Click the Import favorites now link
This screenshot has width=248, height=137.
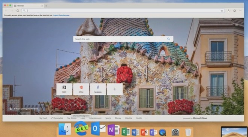(61, 15)
